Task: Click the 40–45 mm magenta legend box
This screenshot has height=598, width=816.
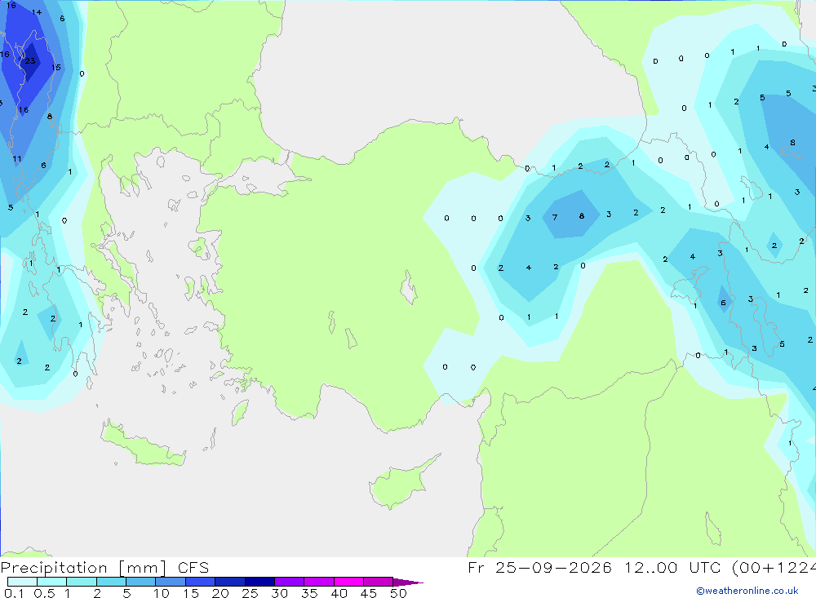Action: click(x=348, y=582)
